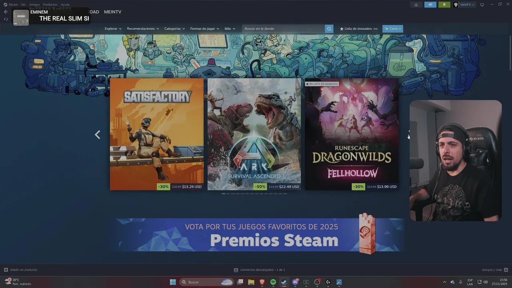This screenshot has width=512, height=288.
Task: Open ARK Survival Ascended game card
Action: tap(254, 134)
